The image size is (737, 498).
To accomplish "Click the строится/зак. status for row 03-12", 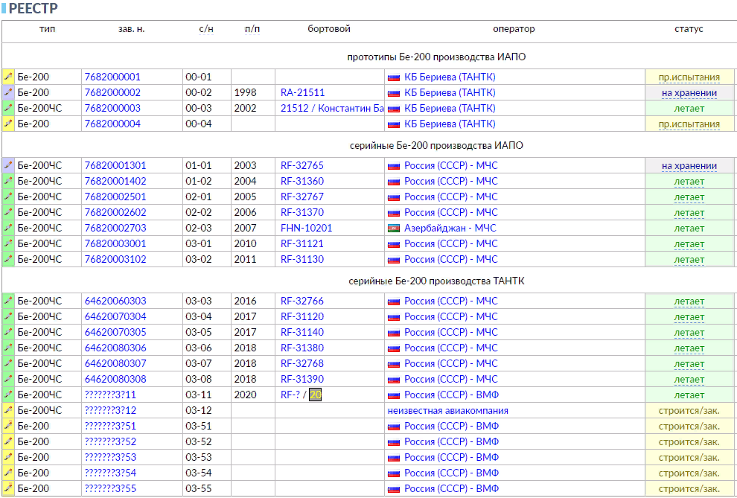I will click(689, 411).
